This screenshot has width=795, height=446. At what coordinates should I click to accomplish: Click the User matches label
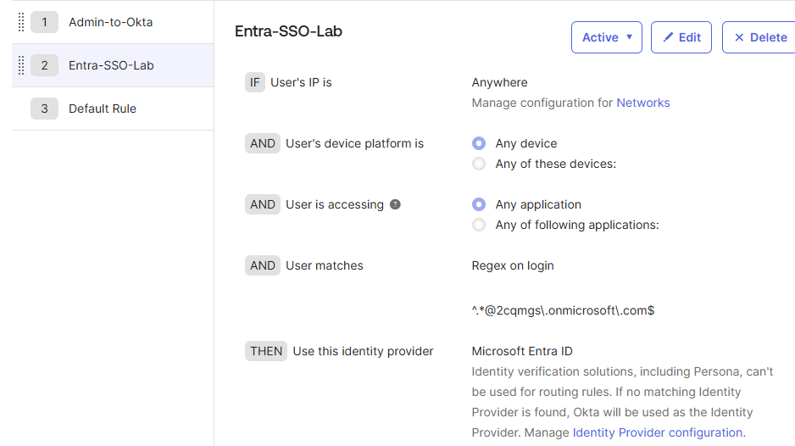point(325,266)
